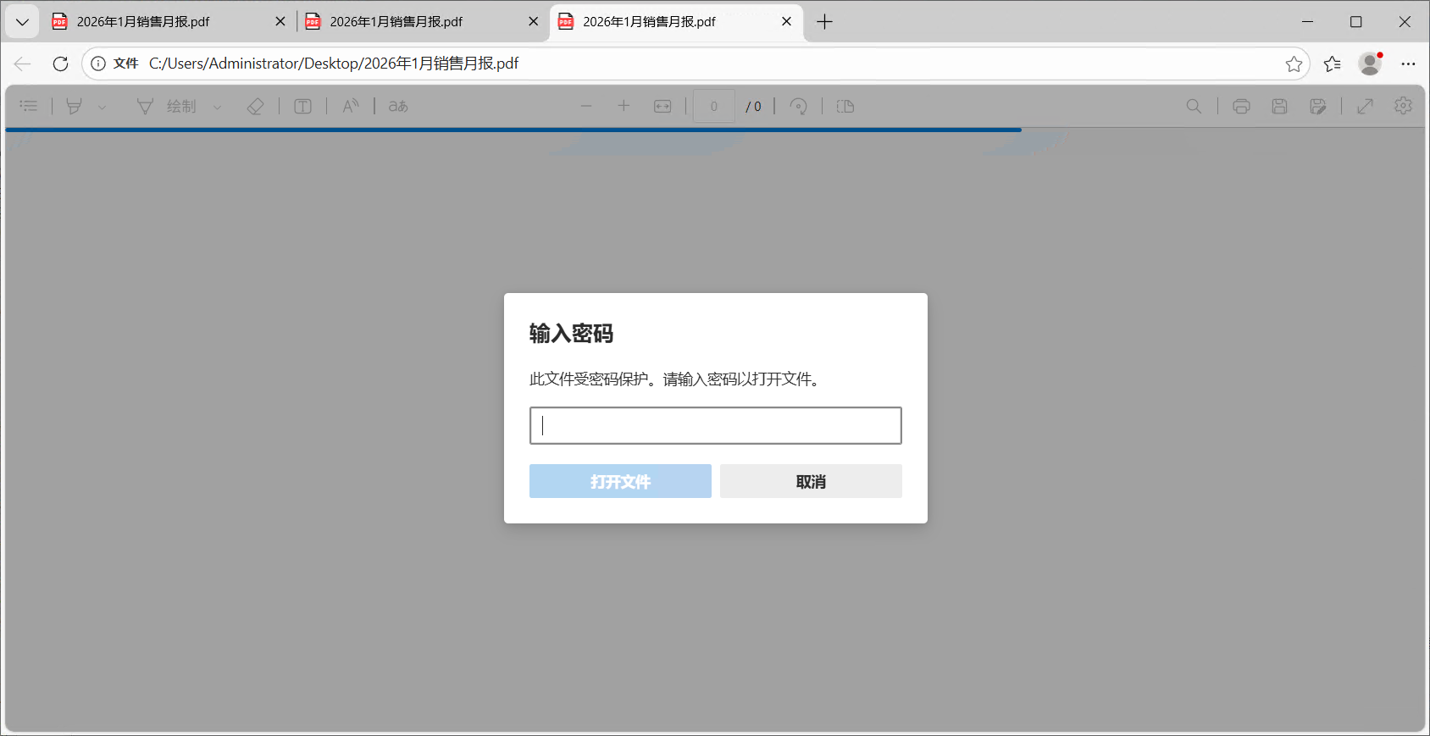The height and width of the screenshot is (736, 1430).
Task: Close the first PDF tab
Action: tap(280, 22)
